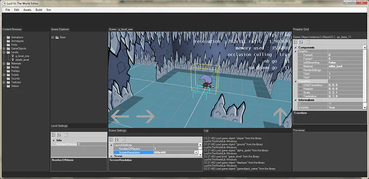
Task: Expand the GameObjects folder node
Action: (4, 49)
